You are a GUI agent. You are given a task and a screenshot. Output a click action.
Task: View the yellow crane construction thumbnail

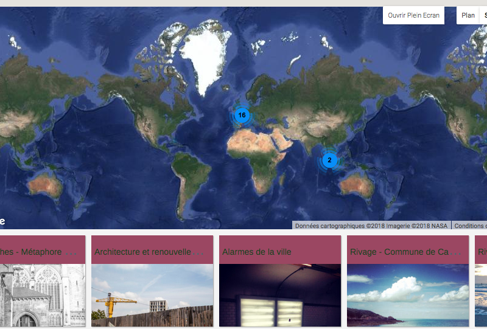point(152,295)
